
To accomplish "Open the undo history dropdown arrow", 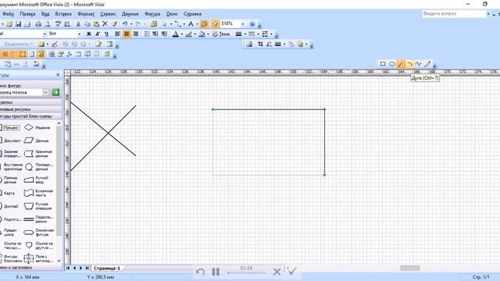I will [131, 24].
